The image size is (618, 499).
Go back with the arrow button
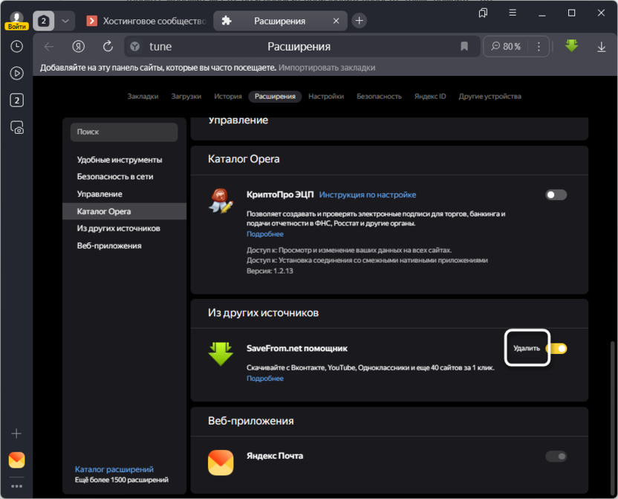[49, 47]
